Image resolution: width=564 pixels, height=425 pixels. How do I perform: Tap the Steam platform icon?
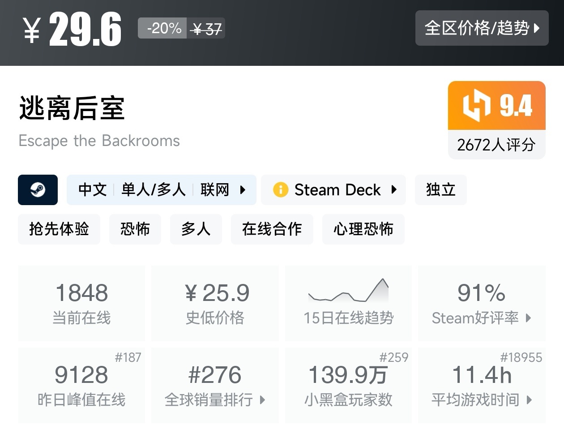(38, 190)
